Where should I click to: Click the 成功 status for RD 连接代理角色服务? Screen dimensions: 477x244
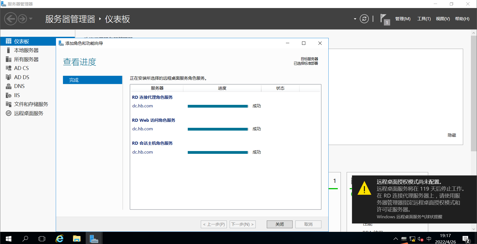click(x=257, y=106)
